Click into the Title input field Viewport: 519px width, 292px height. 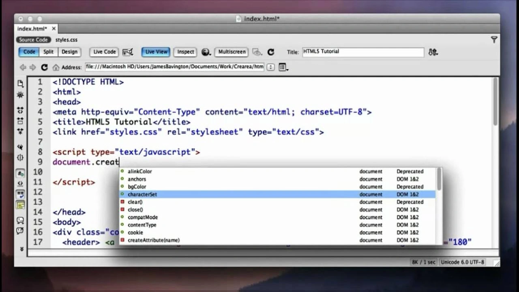click(363, 52)
